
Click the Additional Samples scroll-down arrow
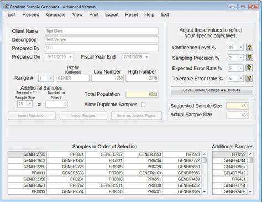[x=250, y=192]
